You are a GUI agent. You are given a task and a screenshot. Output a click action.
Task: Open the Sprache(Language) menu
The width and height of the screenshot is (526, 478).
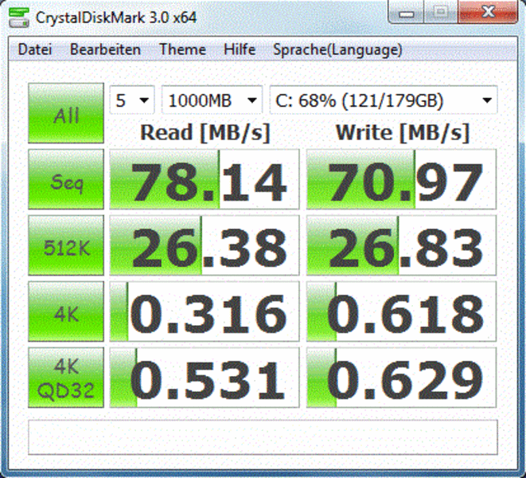click(337, 49)
